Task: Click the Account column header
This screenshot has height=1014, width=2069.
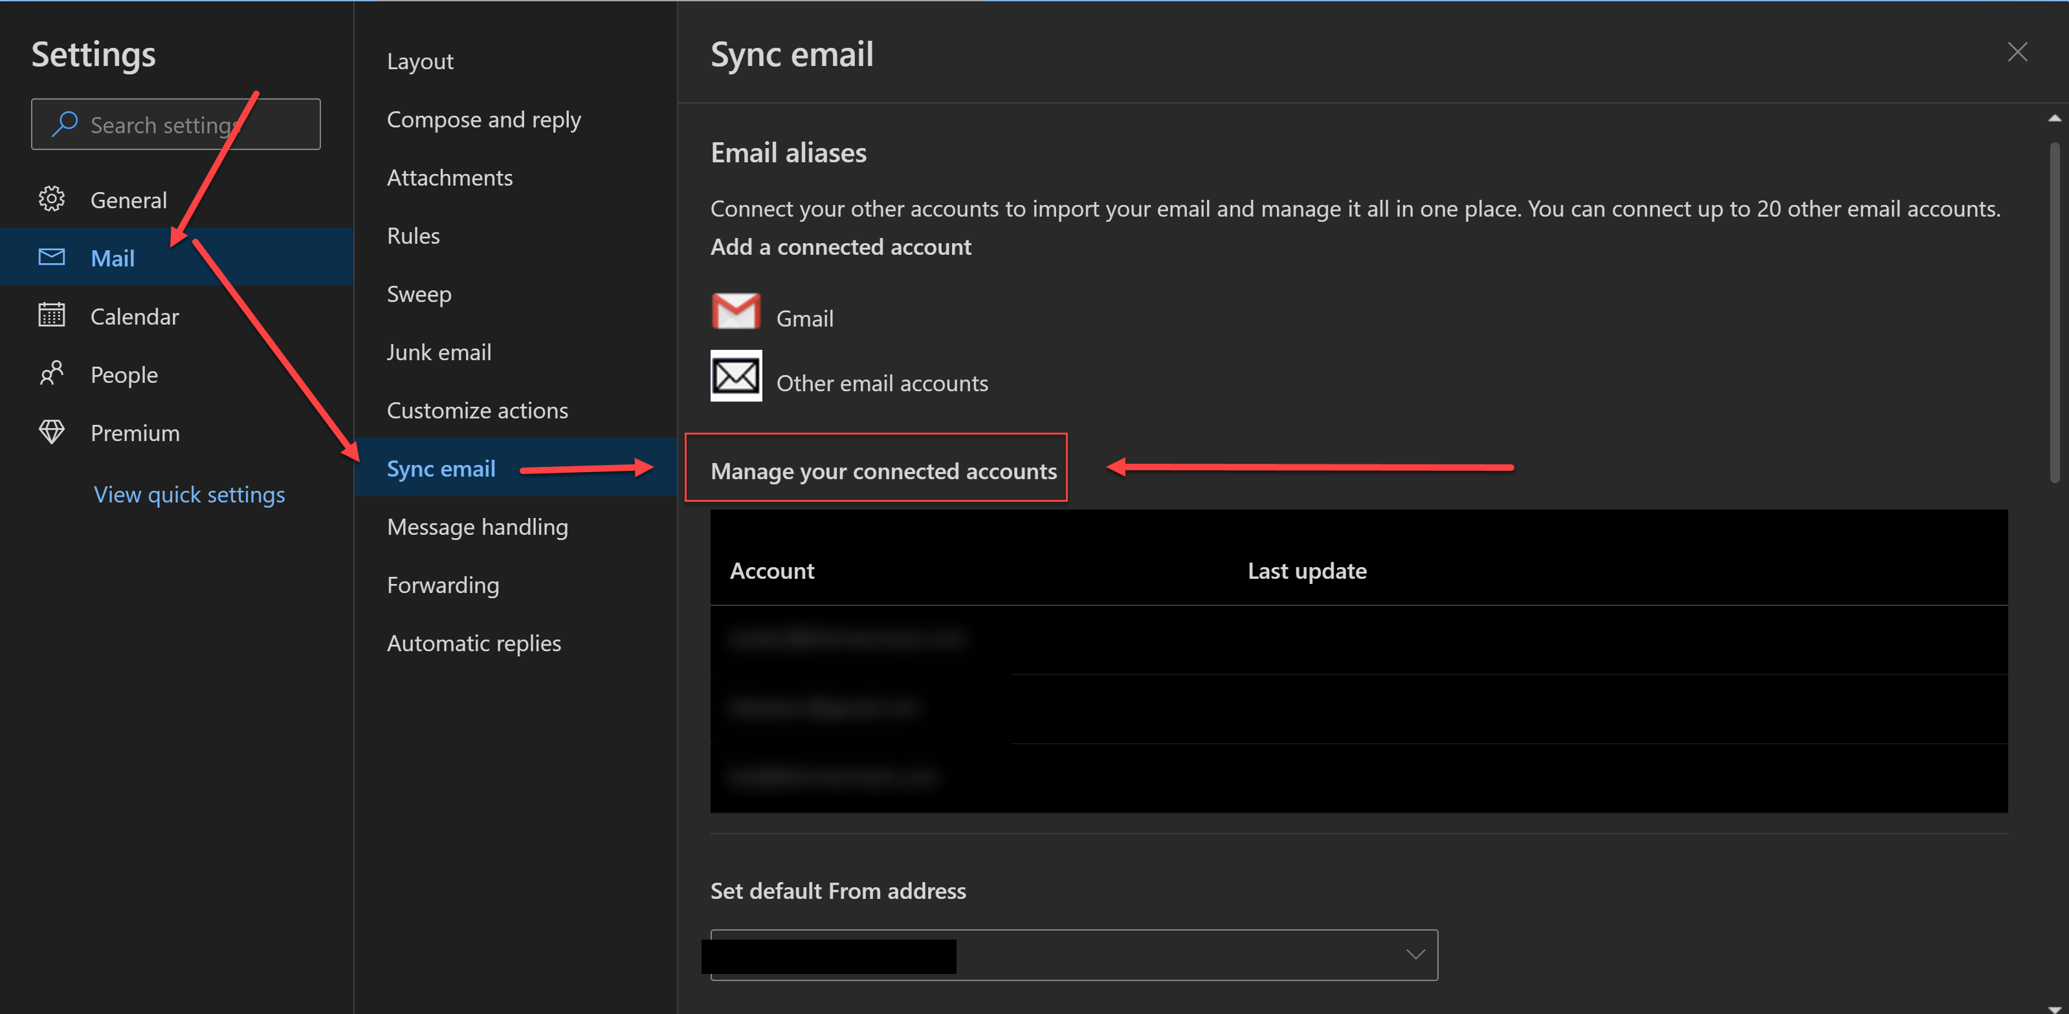Action: pos(772,571)
